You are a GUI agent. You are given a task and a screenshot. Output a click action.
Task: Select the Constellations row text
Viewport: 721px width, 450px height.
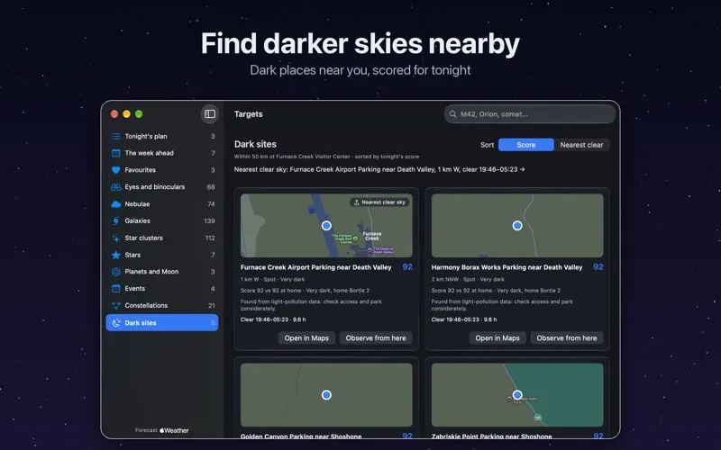(x=146, y=306)
